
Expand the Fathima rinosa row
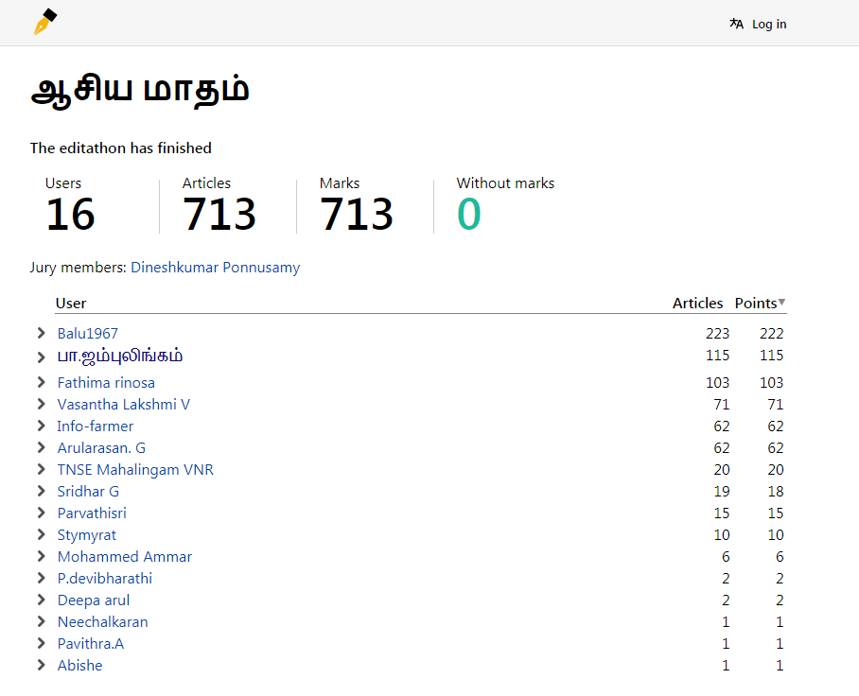tap(41, 382)
